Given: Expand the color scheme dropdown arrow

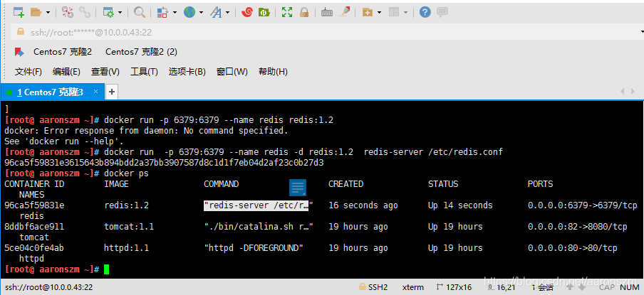Looking at the screenshot, I should 175,13.
